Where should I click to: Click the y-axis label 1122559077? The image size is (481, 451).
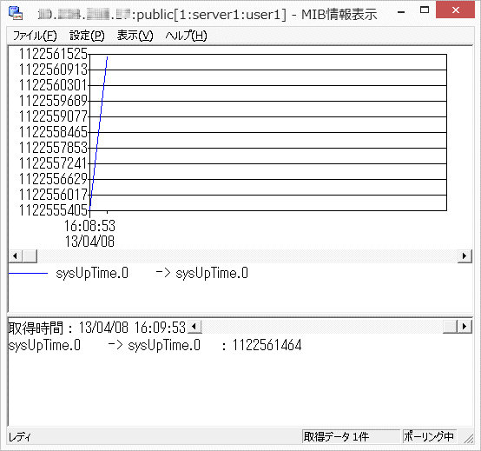pos(53,116)
